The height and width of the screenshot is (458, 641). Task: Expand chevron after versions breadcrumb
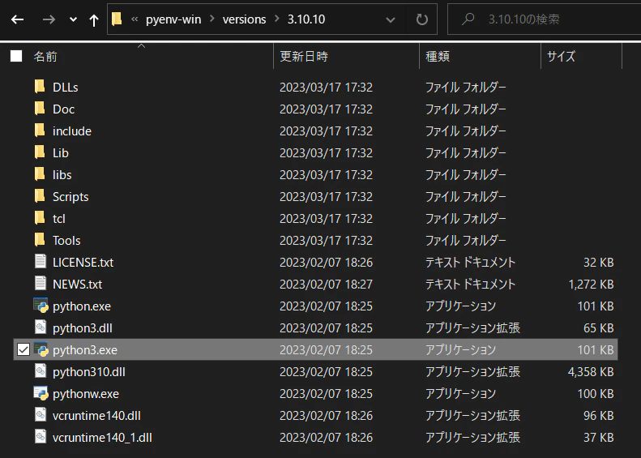point(277,19)
